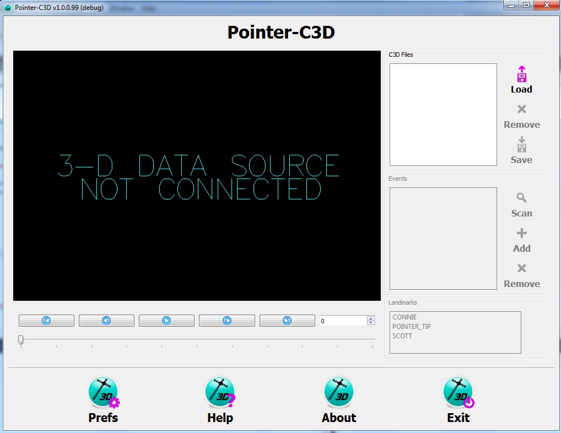
Task: Save the C3D file
Action: [x=521, y=150]
